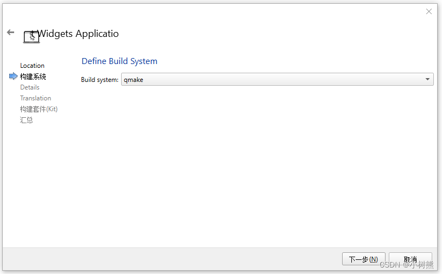Click the Build system: label
The width and height of the screenshot is (442, 274).
pyautogui.click(x=99, y=80)
